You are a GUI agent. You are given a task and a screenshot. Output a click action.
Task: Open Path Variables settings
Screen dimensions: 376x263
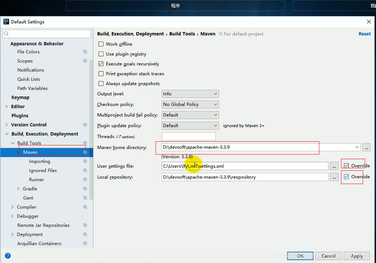(x=33, y=88)
